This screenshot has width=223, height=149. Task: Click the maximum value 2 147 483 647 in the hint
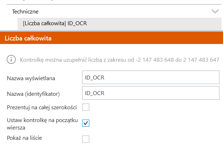point(202,60)
